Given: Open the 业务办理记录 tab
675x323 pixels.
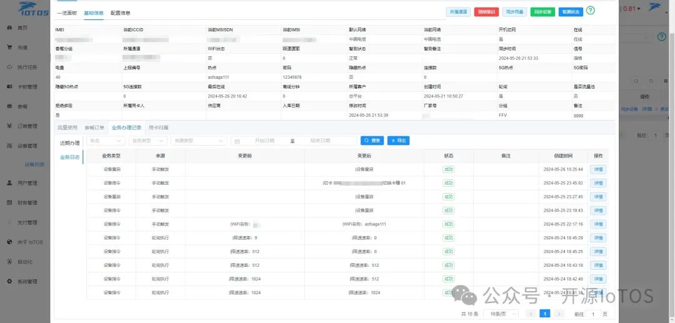Looking at the screenshot, I should (126, 127).
